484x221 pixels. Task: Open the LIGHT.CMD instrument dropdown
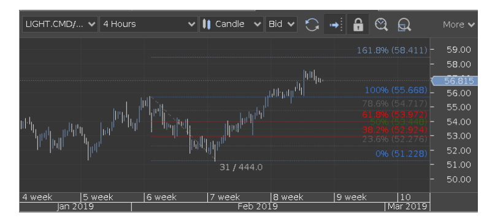pyautogui.click(x=60, y=24)
